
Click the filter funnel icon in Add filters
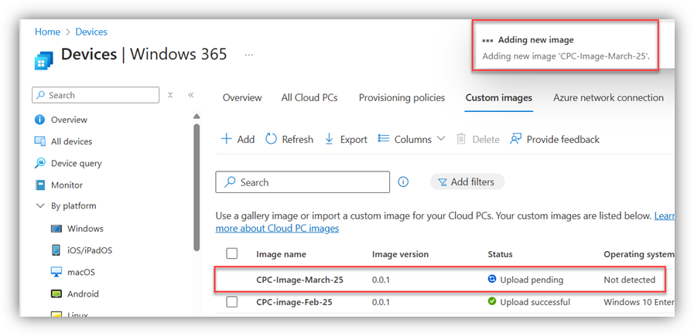[442, 182]
